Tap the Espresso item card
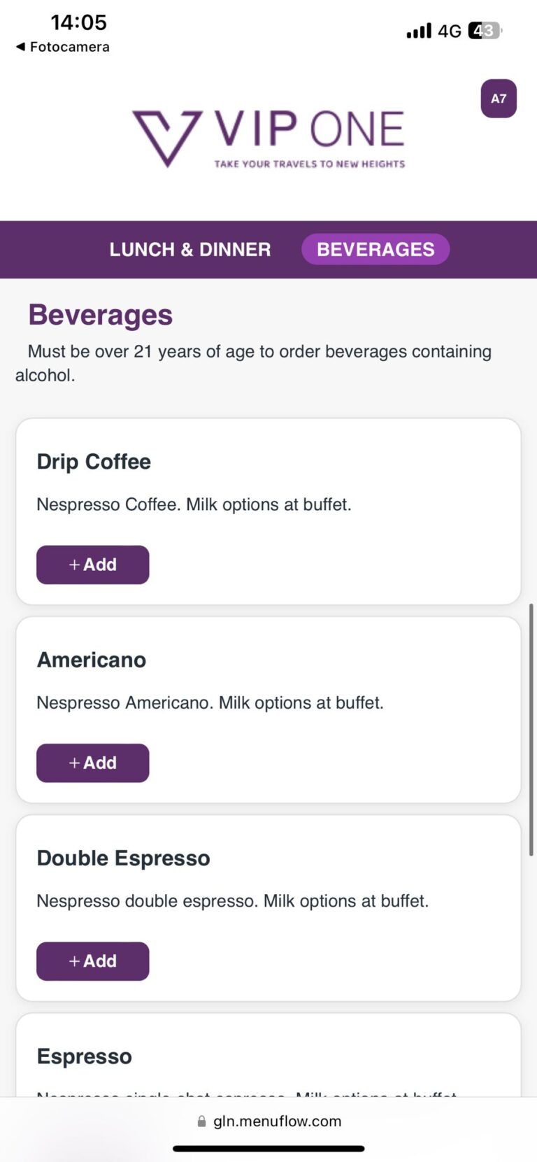Image resolution: width=537 pixels, height=1162 pixels. coord(268,1056)
